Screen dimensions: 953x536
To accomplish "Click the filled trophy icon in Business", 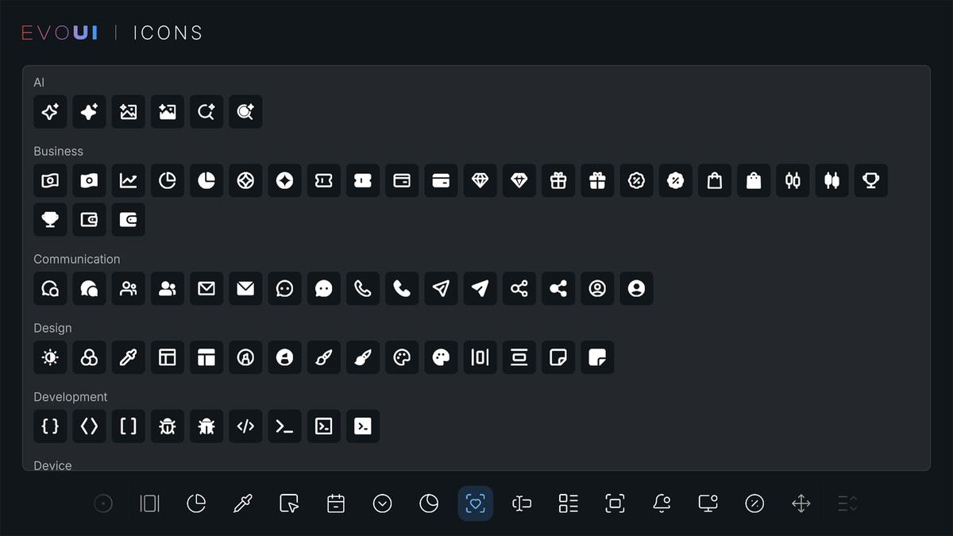I will (50, 220).
